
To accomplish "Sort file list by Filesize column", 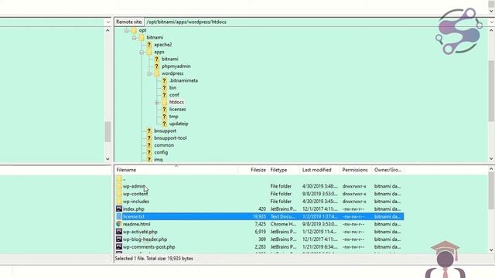I will coord(253,170).
